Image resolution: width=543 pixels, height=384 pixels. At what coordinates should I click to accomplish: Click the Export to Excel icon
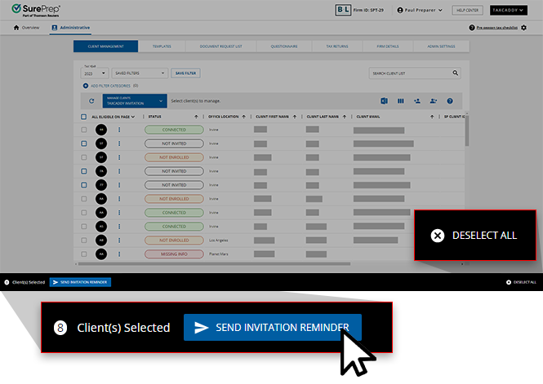click(383, 101)
